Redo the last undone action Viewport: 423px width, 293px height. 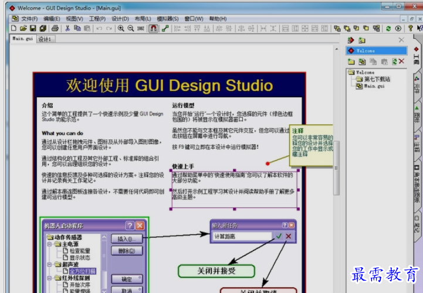[109, 28]
